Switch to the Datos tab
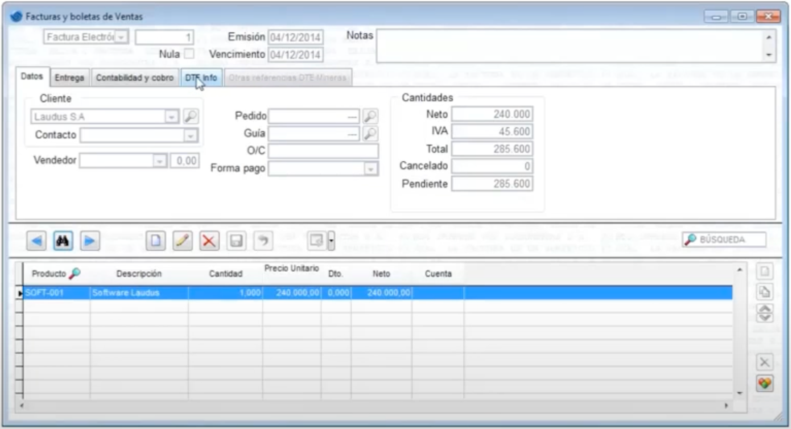The height and width of the screenshot is (429, 791). 32,77
